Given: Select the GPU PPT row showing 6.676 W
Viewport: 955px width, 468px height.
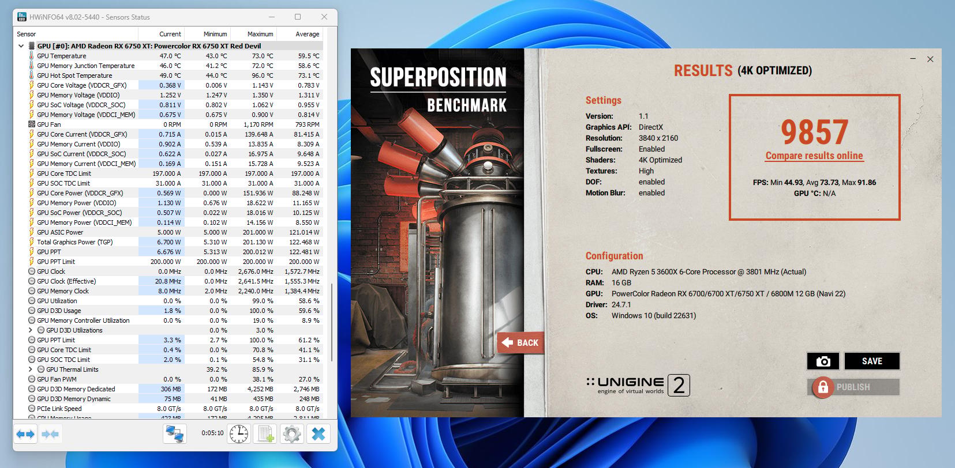Looking at the screenshot, I should pos(168,252).
